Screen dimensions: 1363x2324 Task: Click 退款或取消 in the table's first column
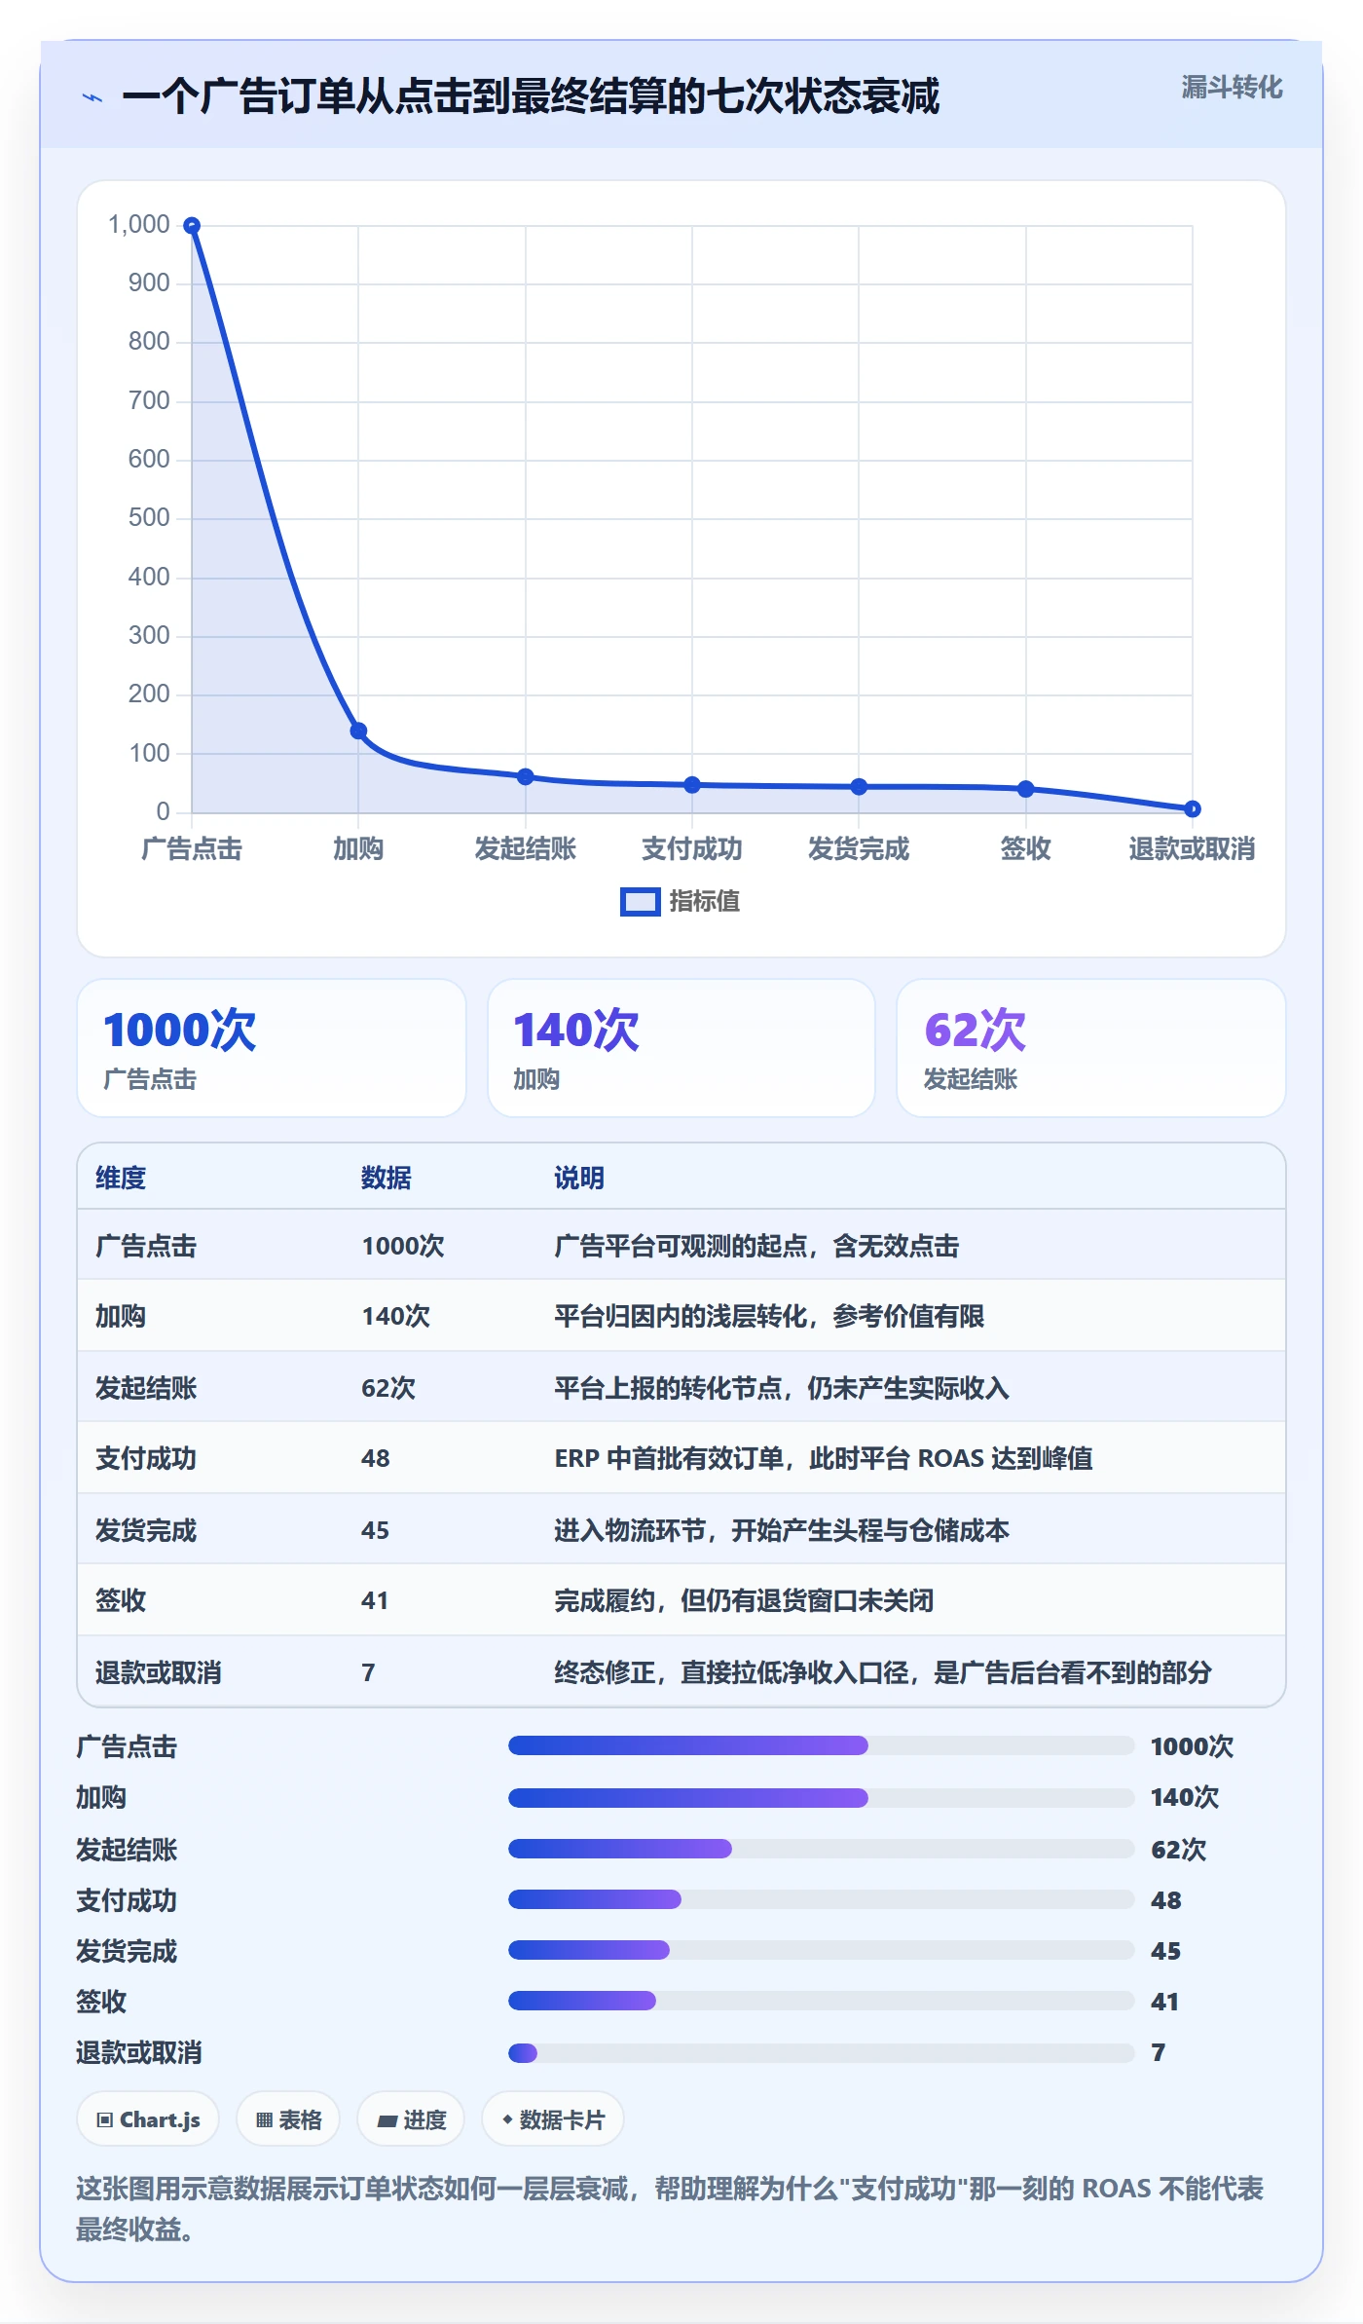(159, 1672)
